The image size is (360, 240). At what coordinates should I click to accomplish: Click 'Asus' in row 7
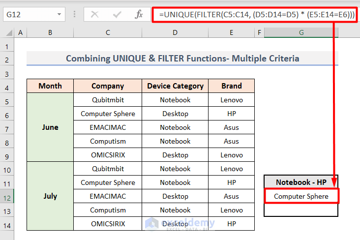click(232, 127)
